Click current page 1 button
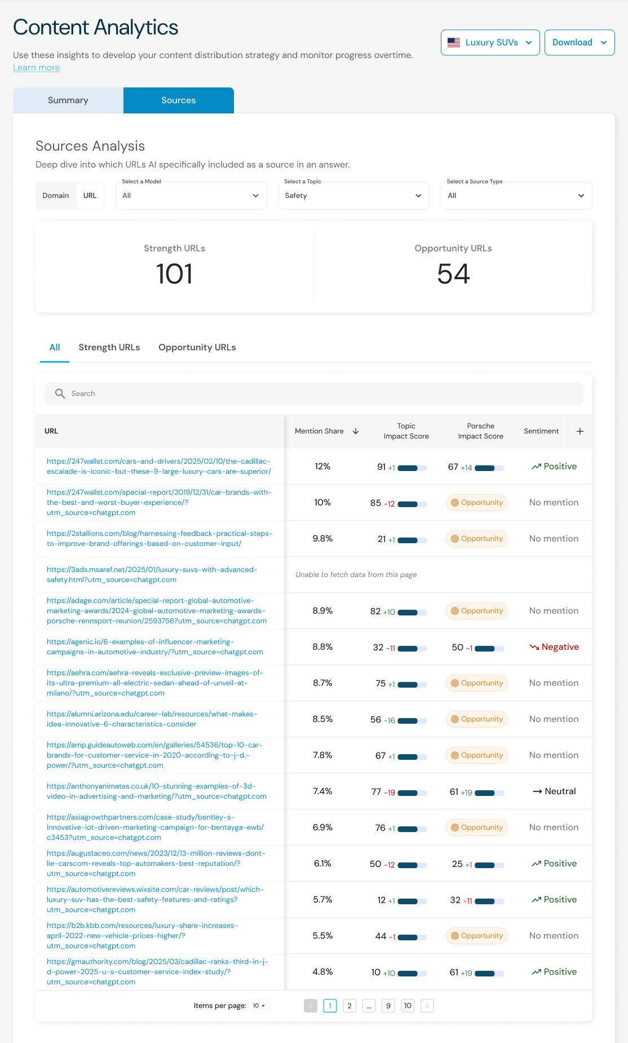 (x=330, y=1006)
